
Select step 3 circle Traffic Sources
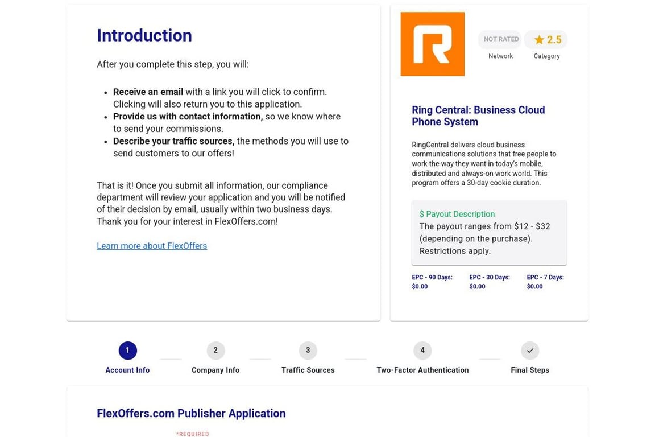pyautogui.click(x=308, y=351)
